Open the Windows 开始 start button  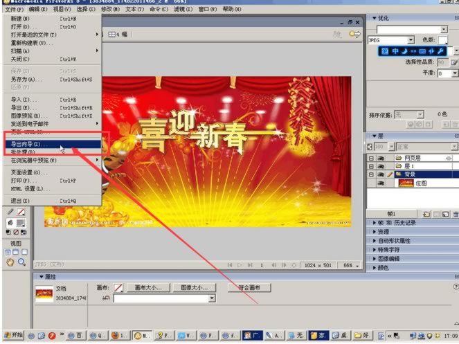[x=13, y=335]
